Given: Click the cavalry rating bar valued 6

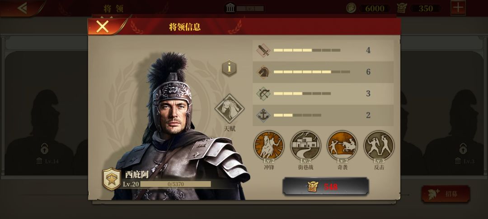Looking at the screenshot, I should 312,72.
